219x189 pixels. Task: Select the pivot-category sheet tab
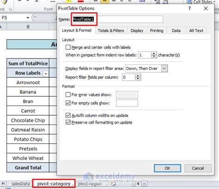[54, 184]
